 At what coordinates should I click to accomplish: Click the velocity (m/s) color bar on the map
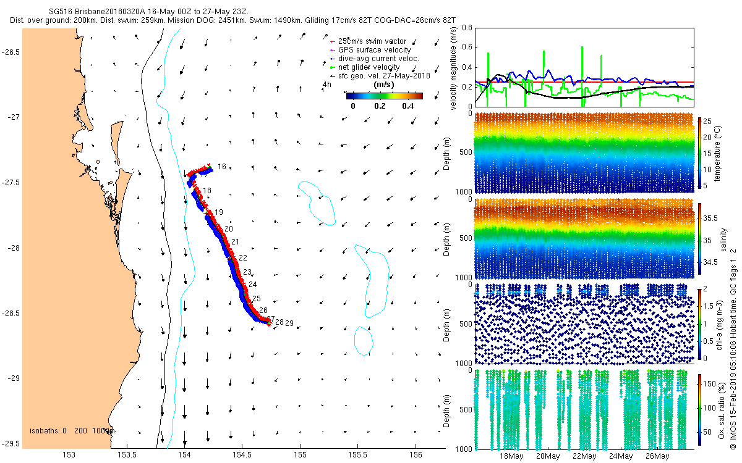click(385, 96)
